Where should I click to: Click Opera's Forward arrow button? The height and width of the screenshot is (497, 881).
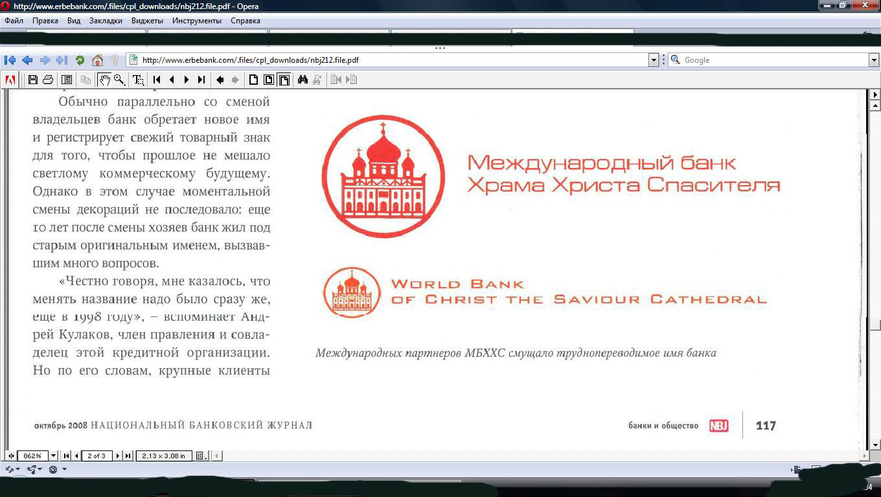45,60
